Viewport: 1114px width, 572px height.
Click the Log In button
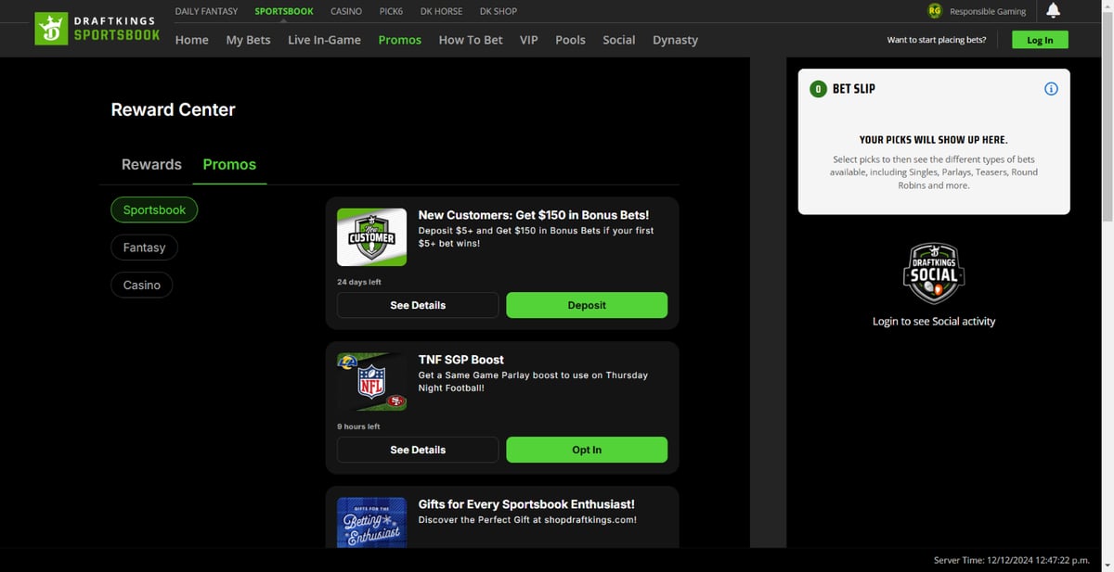tap(1040, 40)
